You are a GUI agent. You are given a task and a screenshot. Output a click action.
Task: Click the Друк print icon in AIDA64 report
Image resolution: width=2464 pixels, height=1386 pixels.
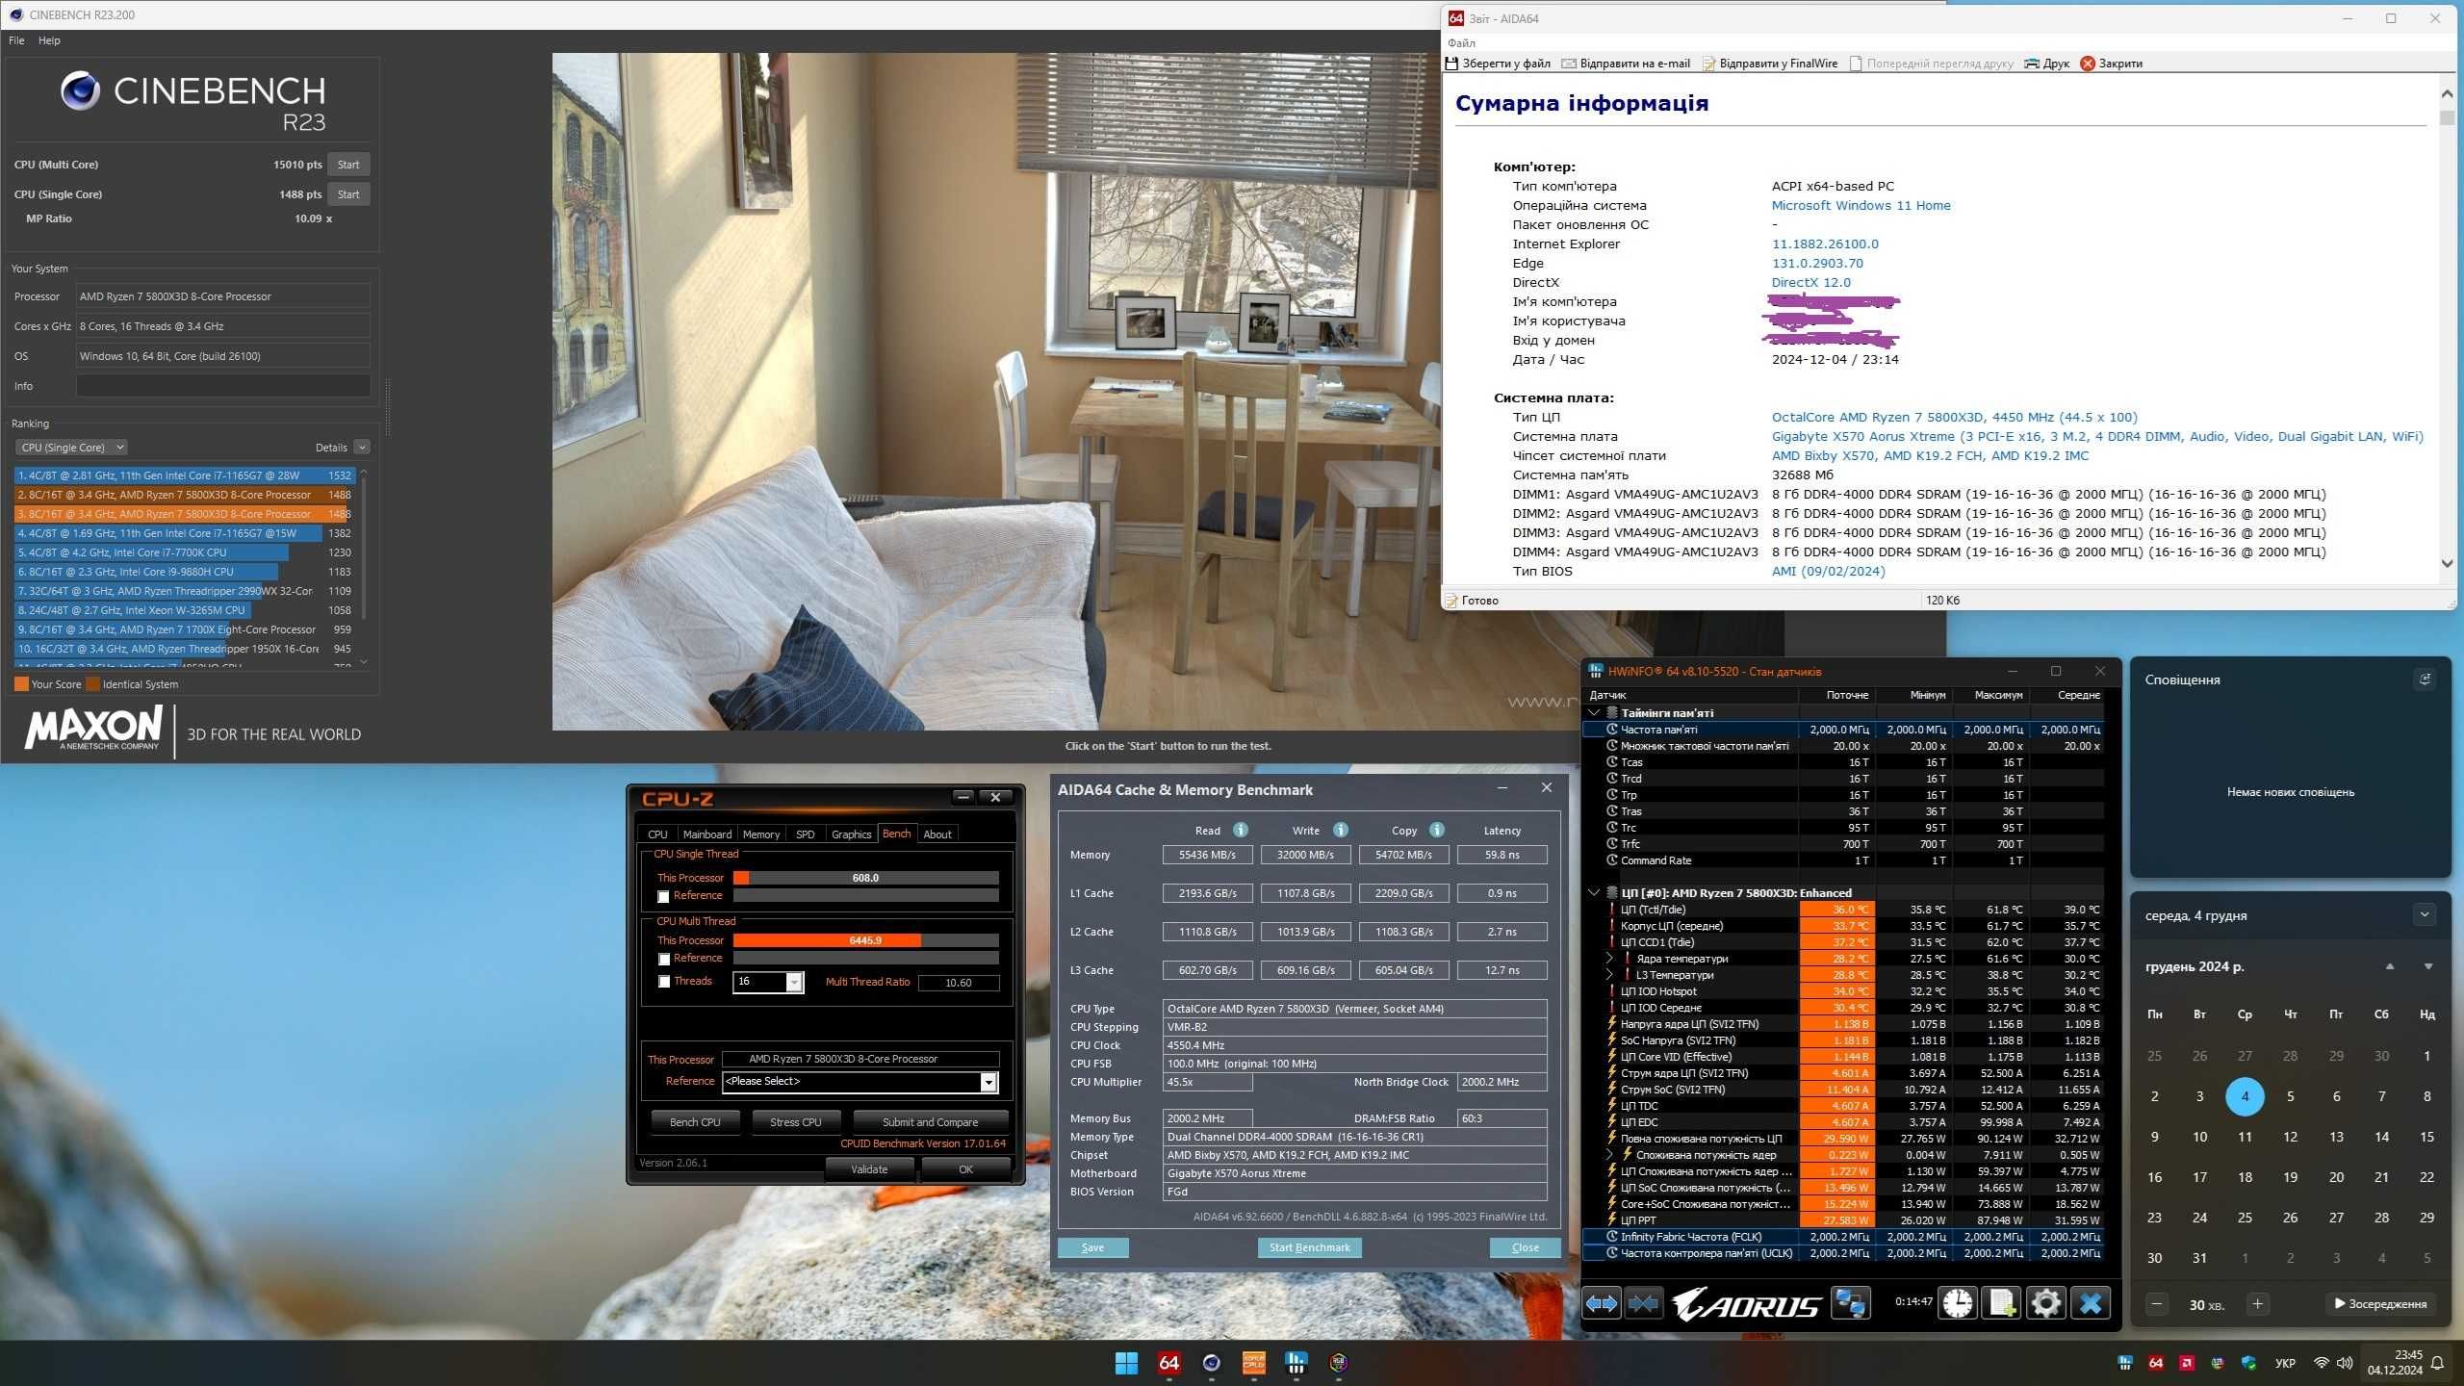[x=2032, y=64]
